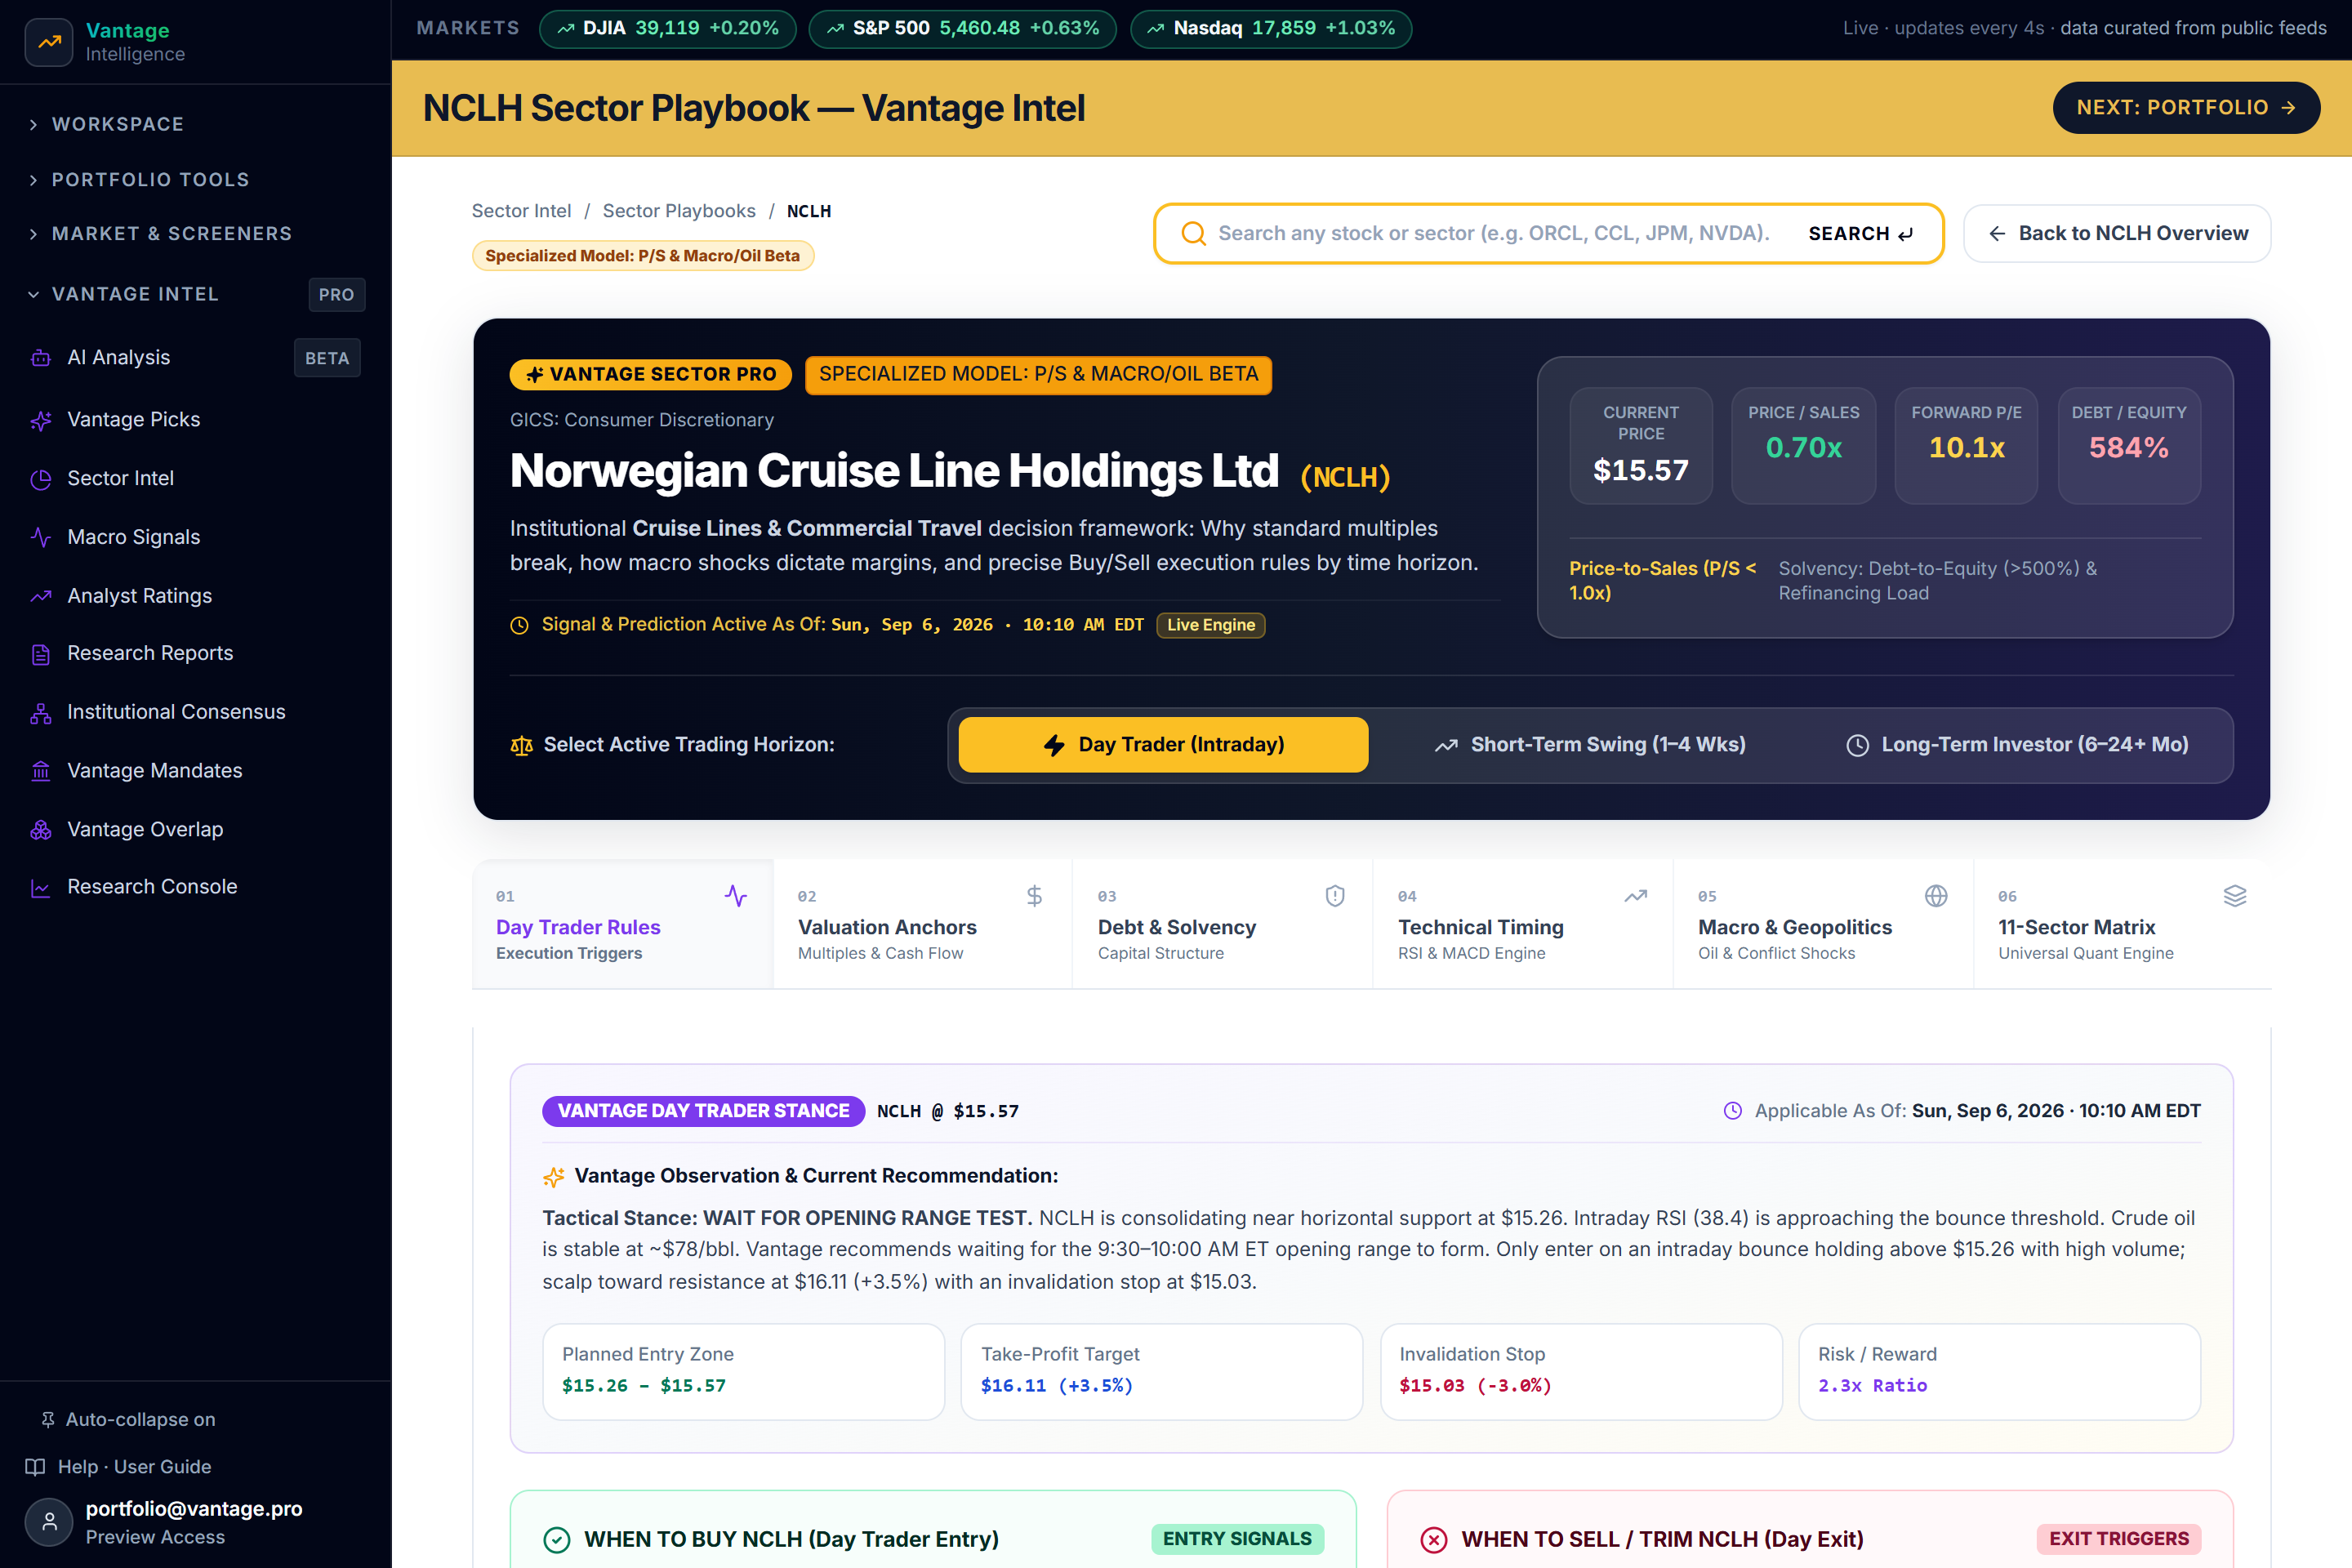Open Sector Intel breadcrumb link

click(x=521, y=211)
